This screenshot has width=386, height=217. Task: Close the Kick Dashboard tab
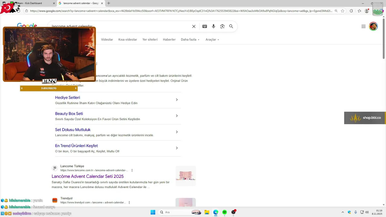54,3
